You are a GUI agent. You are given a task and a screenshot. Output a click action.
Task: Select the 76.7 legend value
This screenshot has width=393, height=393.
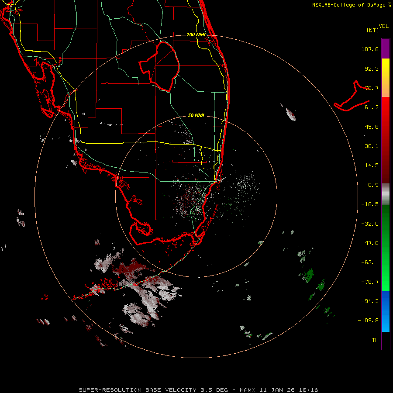tap(372, 88)
